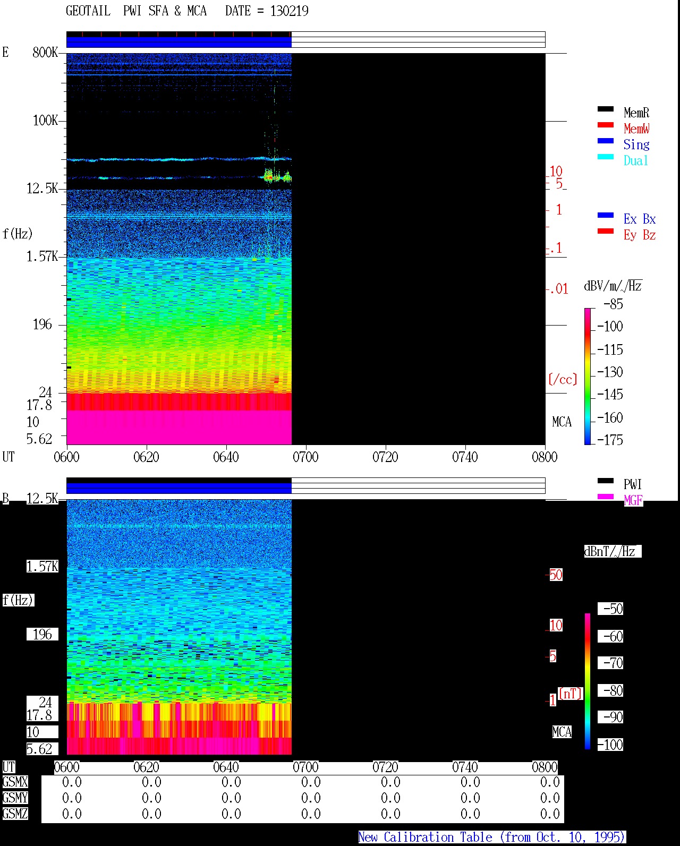The image size is (680, 846).
Task: Click the Ey Bz legend label
Action: (640, 235)
